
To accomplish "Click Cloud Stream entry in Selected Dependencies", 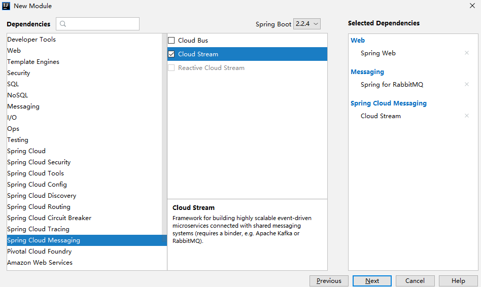I will tap(381, 116).
